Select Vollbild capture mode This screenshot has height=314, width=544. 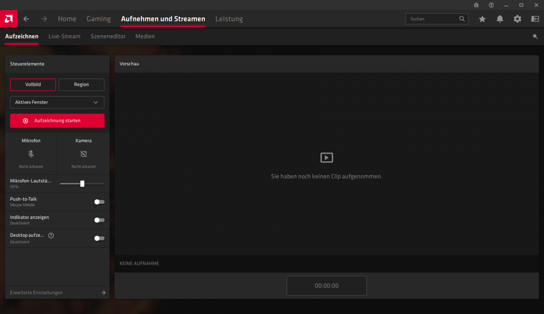pos(33,84)
